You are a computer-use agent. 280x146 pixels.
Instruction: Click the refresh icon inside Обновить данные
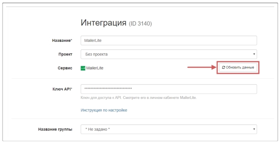click(x=223, y=67)
